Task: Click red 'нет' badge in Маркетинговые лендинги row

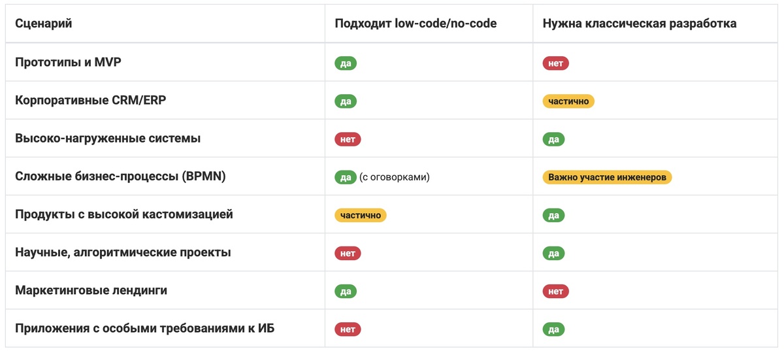Action: pyautogui.click(x=555, y=291)
